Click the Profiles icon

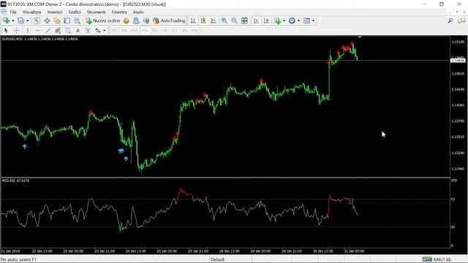20,20
